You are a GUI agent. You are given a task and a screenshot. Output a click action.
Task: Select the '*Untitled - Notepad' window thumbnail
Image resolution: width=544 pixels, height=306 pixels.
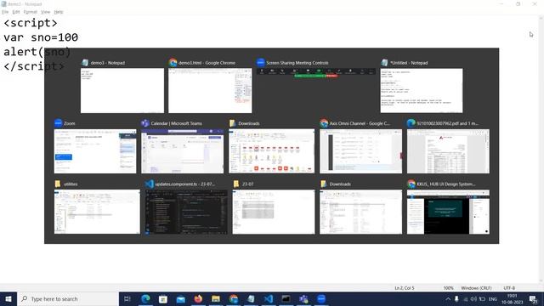[422, 90]
